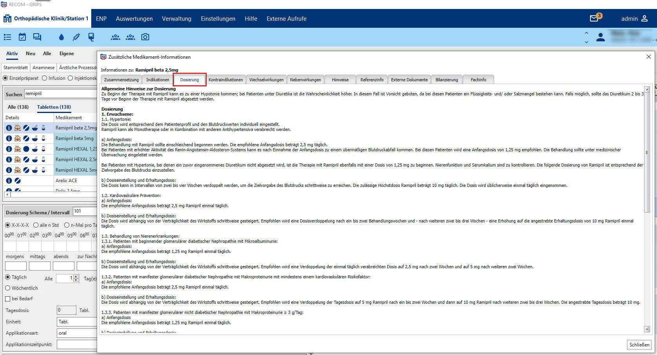Select the syringe icon in toolbar
Image resolution: width=657 pixels, height=355 pixels.
coord(76,37)
